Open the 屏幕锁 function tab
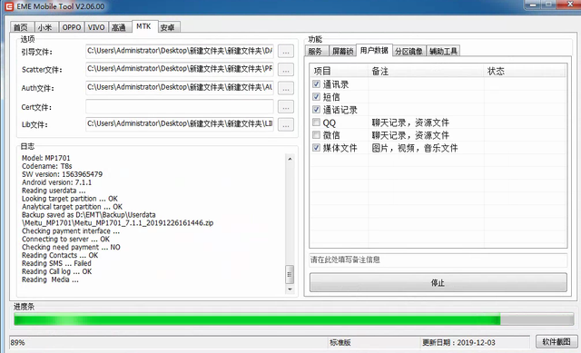This screenshot has height=353, width=581. pyautogui.click(x=343, y=51)
